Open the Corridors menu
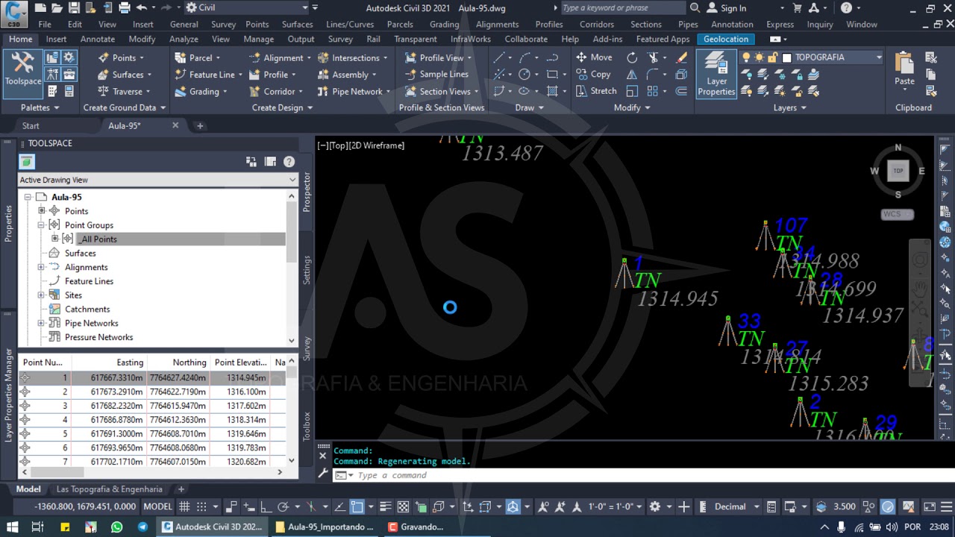This screenshot has height=537, width=955. (x=597, y=24)
